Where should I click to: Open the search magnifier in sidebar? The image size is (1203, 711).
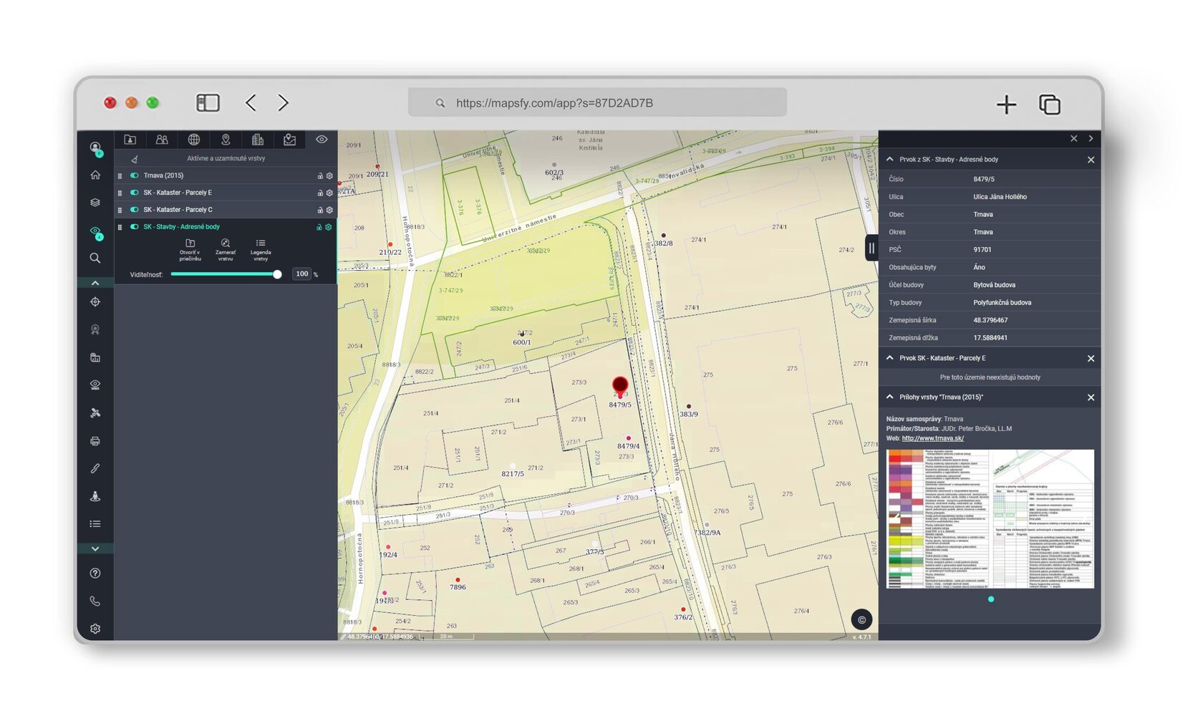pos(95,258)
